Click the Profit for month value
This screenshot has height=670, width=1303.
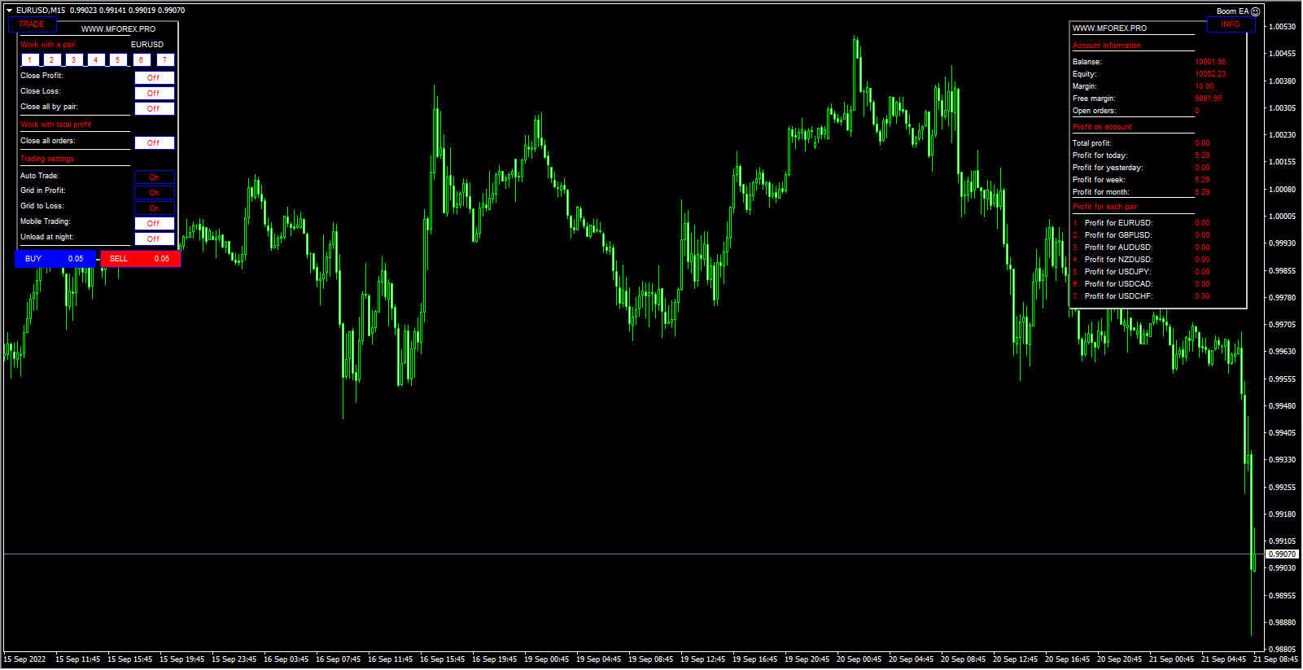tap(1202, 192)
